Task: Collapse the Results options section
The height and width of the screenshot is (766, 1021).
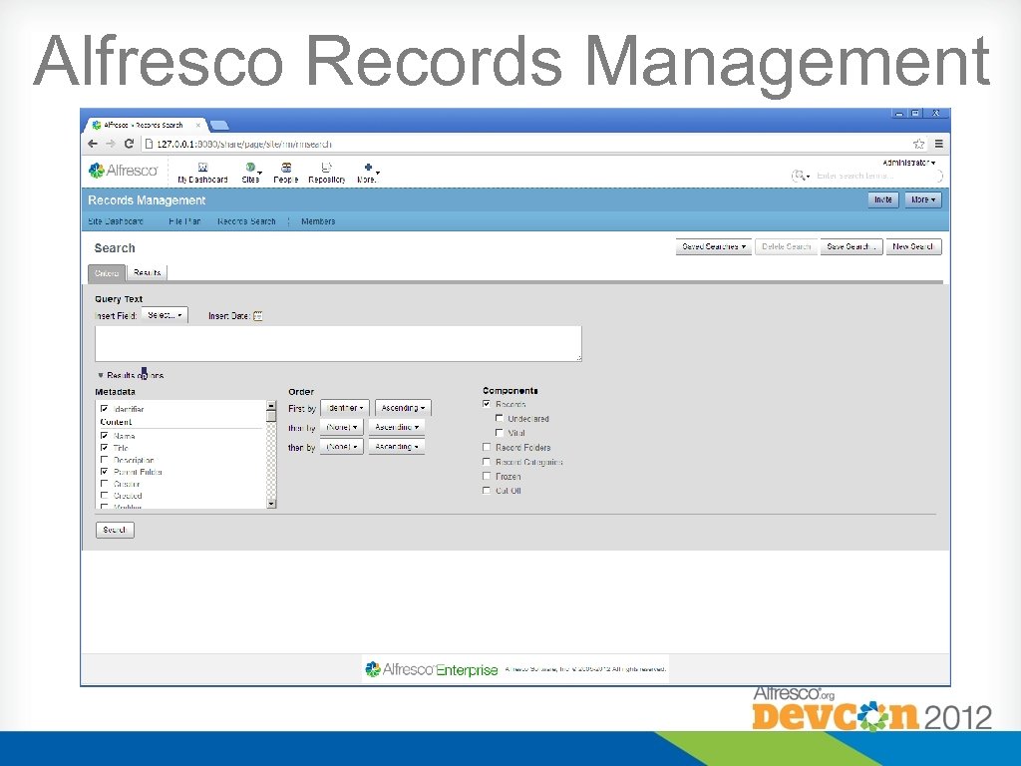Action: [131, 375]
